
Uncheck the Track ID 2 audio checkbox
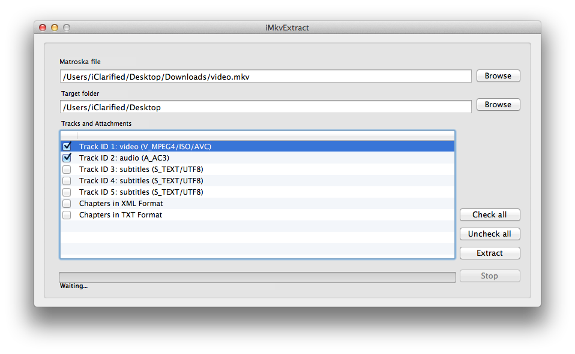pyautogui.click(x=67, y=158)
